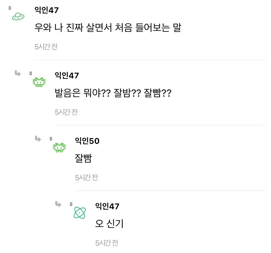Click the reply arrow before the 익인50 comment
Screen dimensions: 271x253
point(38,139)
